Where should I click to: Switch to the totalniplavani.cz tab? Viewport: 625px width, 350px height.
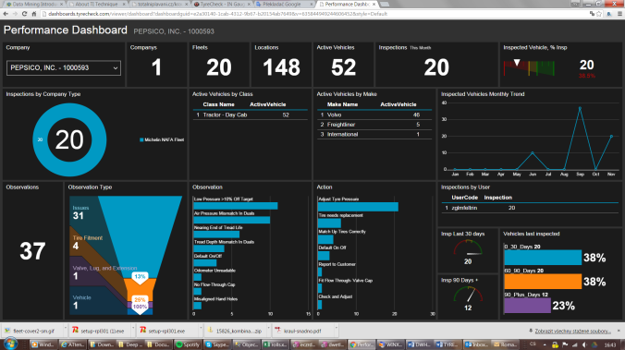[x=159, y=4]
